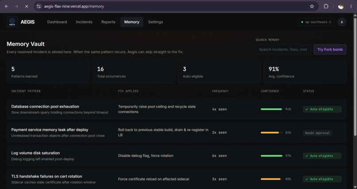Stop loading the page
The width and height of the screenshot is (357, 189).
pyautogui.click(x=27, y=6)
